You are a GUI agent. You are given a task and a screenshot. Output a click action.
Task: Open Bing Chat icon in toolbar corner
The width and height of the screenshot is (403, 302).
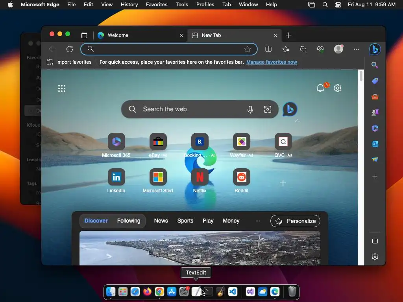(x=375, y=49)
